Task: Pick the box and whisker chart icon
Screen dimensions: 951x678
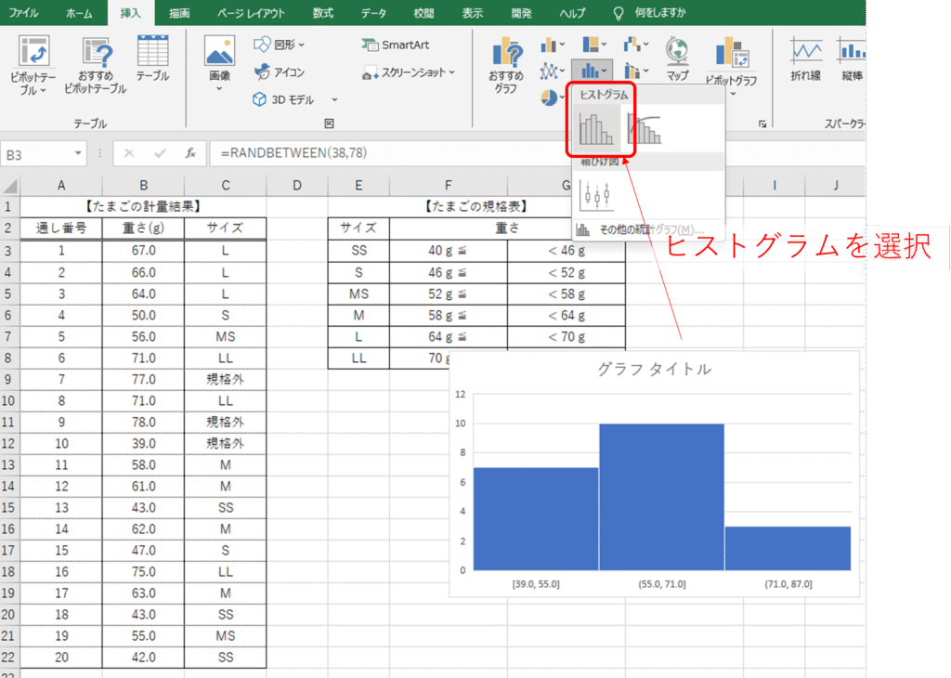Action: pyautogui.click(x=595, y=195)
